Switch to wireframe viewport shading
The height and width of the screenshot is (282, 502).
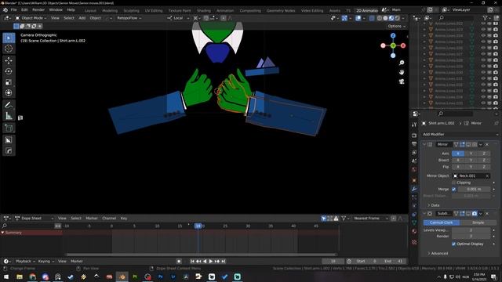pyautogui.click(x=380, y=18)
